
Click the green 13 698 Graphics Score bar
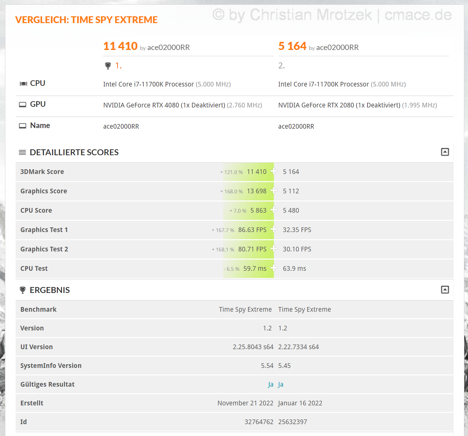coord(256,191)
